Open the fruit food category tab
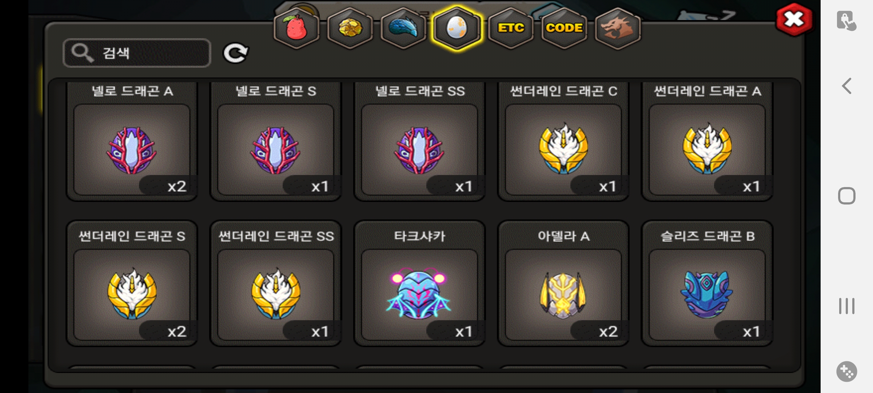Screen dimensions: 873x393 [x=296, y=28]
